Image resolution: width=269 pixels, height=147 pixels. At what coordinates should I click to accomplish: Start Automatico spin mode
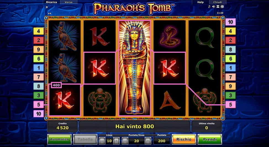tap(59, 139)
